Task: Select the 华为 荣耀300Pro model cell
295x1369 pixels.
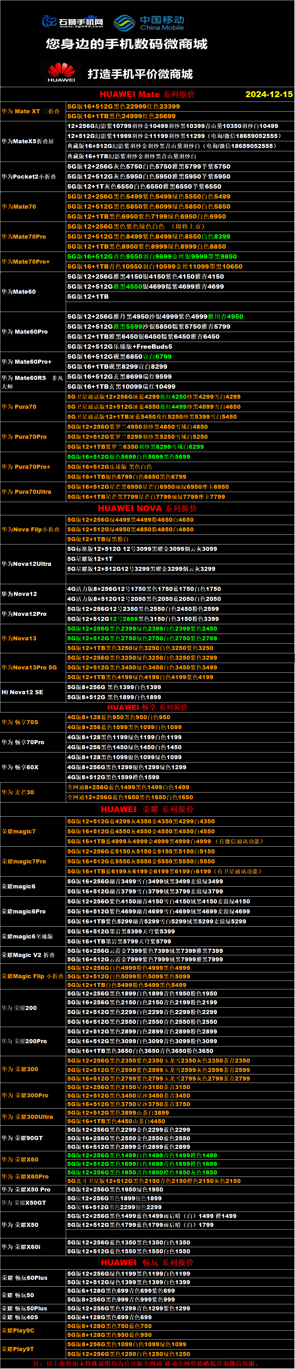Action: [33, 1095]
